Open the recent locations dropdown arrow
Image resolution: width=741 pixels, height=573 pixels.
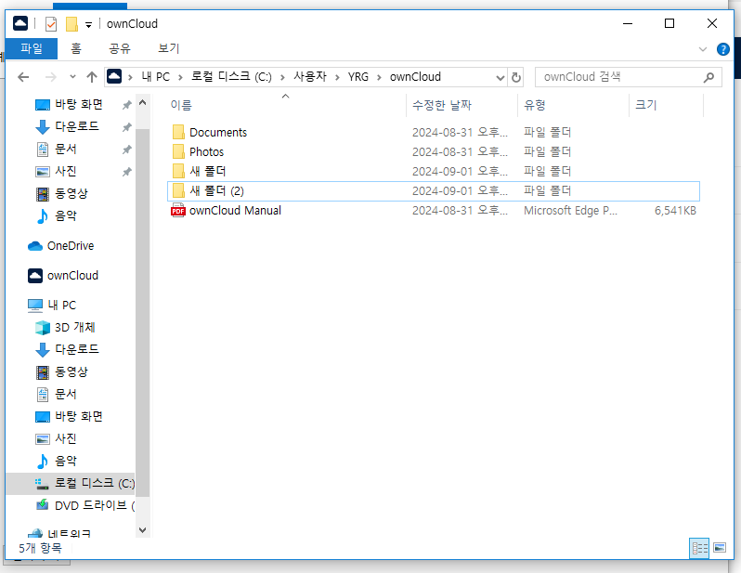[x=72, y=76]
